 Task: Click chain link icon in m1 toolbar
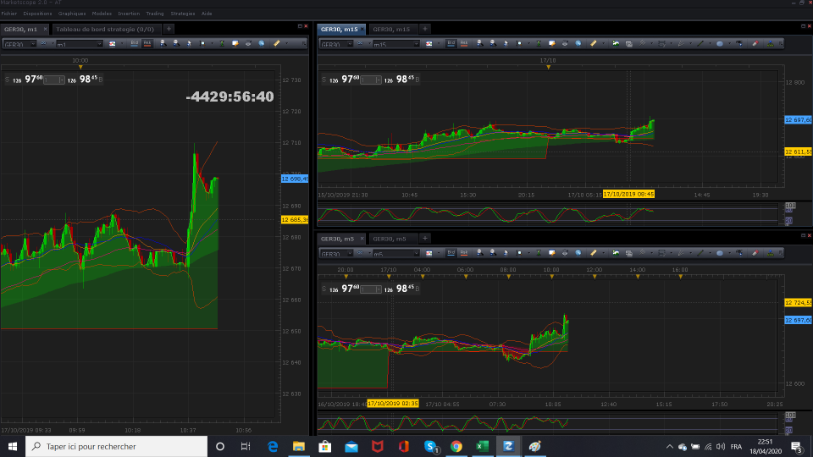(x=43, y=43)
